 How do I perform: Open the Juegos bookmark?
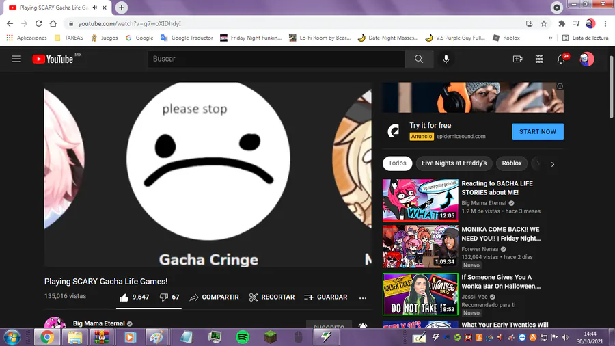105,38
